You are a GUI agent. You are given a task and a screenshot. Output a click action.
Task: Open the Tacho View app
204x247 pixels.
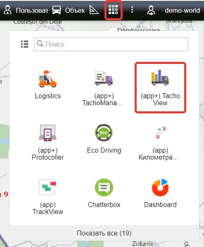160,87
